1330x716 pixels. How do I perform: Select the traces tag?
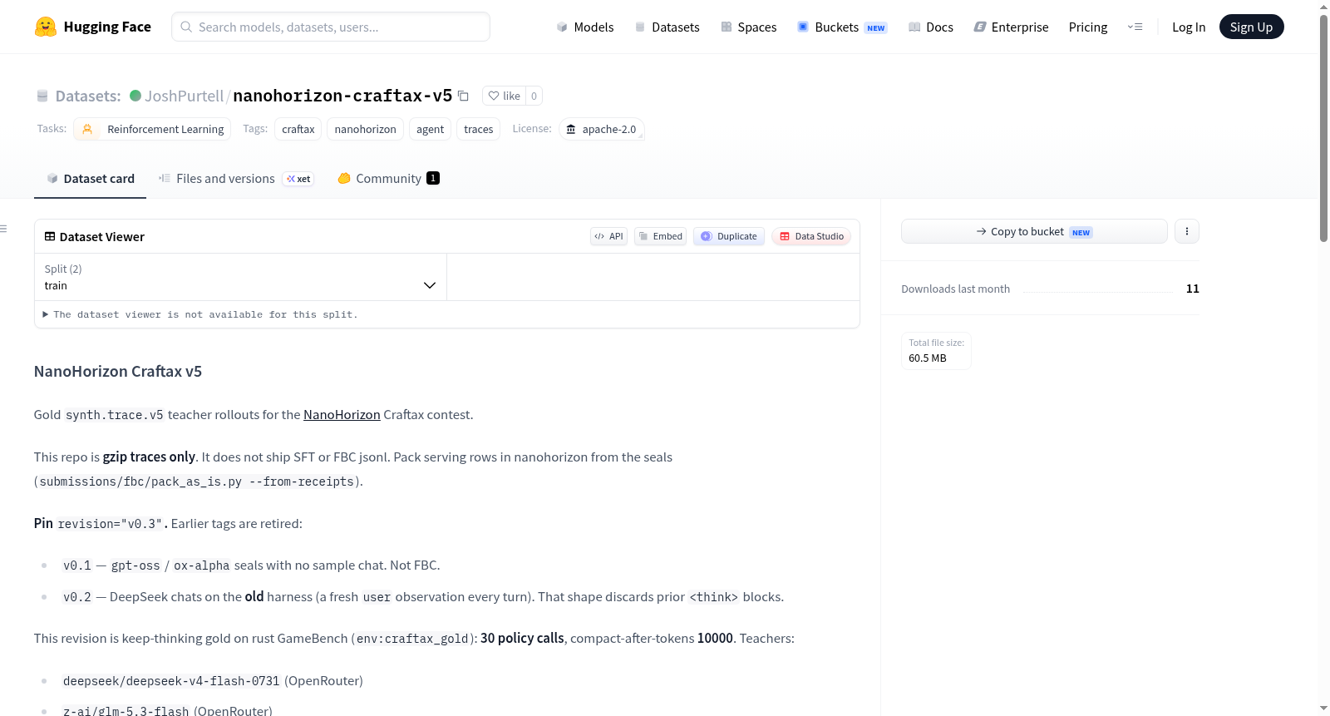[x=479, y=129]
